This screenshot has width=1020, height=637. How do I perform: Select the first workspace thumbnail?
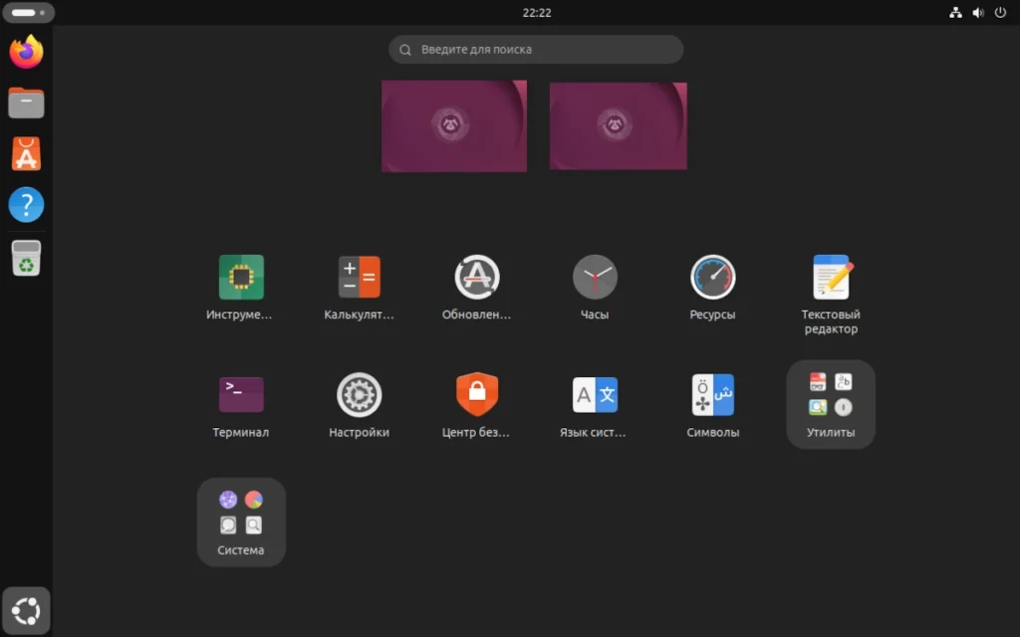point(454,126)
